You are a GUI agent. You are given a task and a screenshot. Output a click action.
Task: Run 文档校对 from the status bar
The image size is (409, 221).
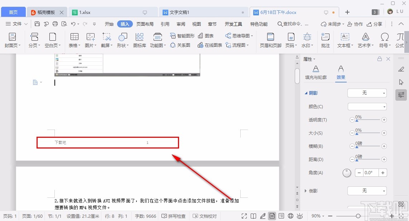(205, 216)
